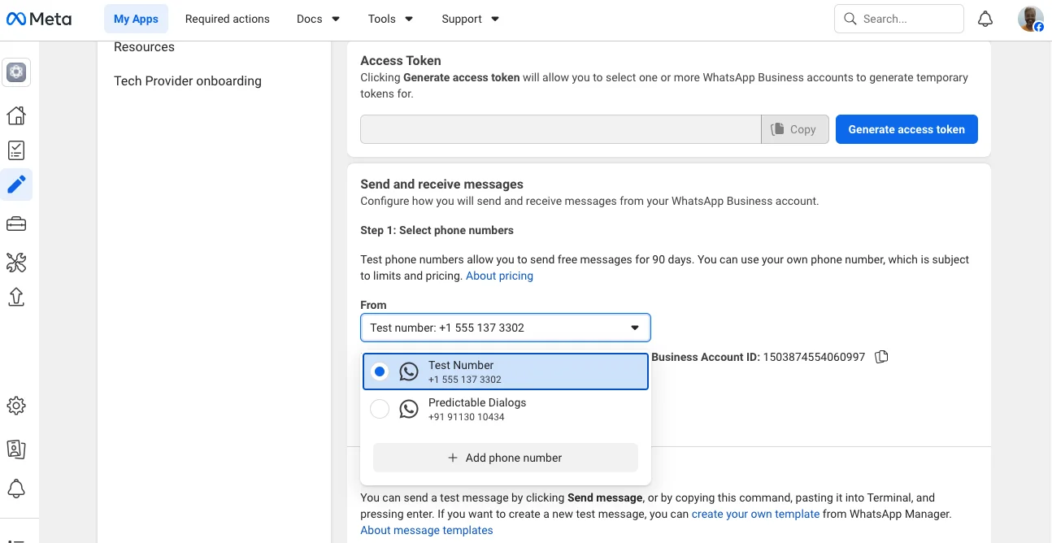Open the settings gear in left sidebar
The width and height of the screenshot is (1052, 543).
(16, 406)
